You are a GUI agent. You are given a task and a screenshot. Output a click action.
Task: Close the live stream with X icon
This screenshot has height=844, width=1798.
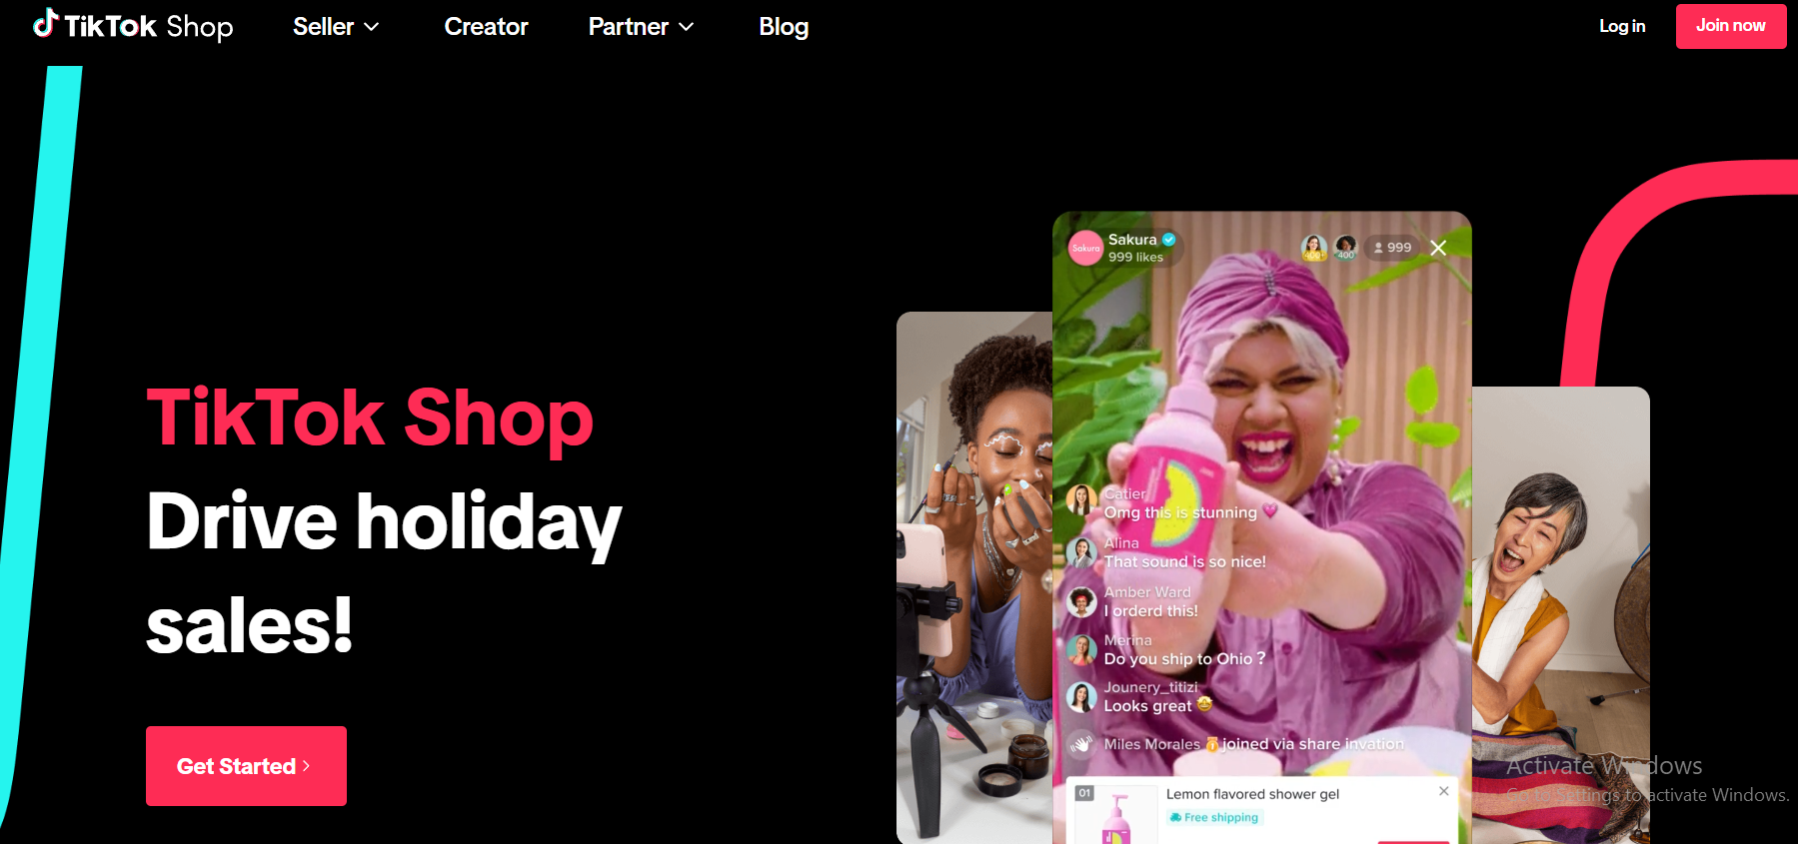[1438, 248]
